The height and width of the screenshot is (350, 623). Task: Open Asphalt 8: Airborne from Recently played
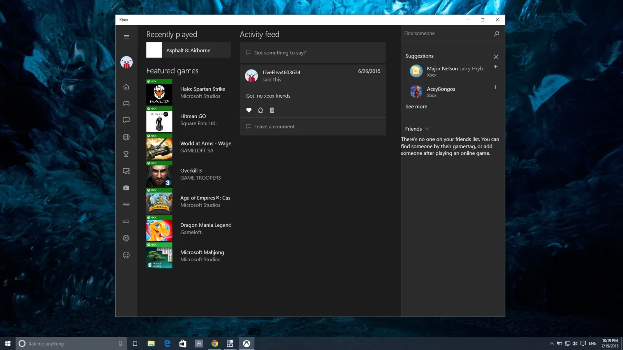point(188,50)
